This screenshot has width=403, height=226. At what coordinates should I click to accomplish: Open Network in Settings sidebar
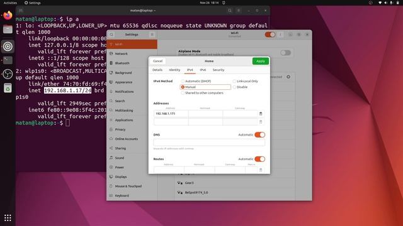[132, 54]
